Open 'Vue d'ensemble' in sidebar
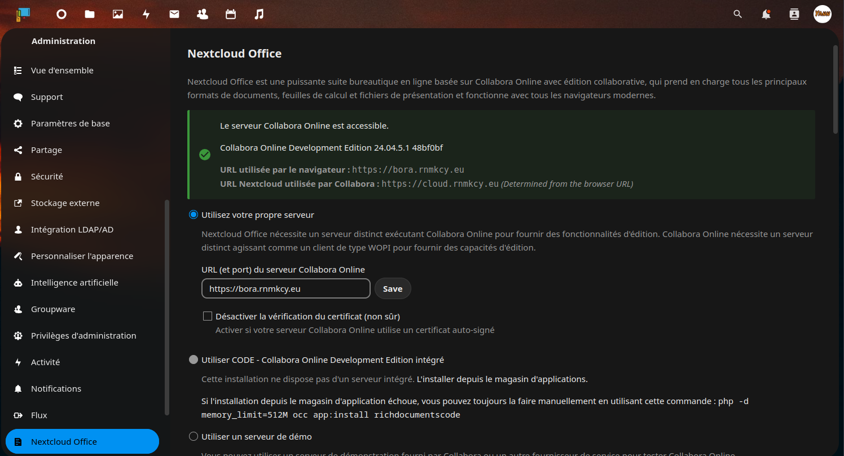Image resolution: width=844 pixels, height=456 pixels. [62, 71]
